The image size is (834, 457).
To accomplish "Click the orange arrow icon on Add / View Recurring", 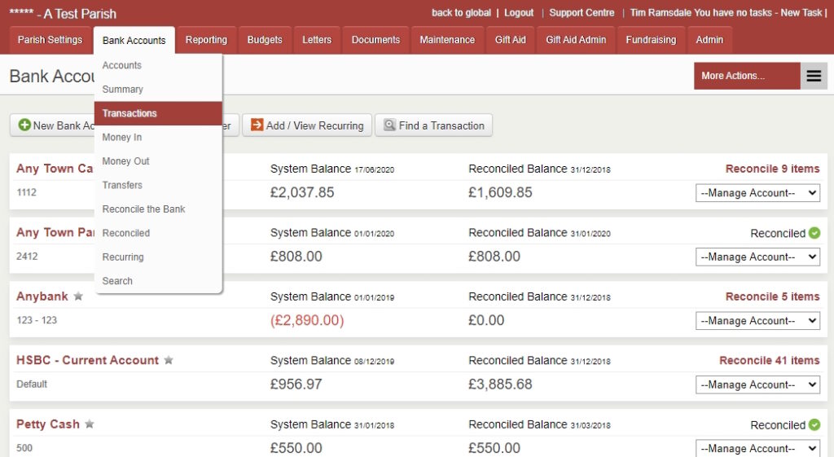I will pos(257,125).
